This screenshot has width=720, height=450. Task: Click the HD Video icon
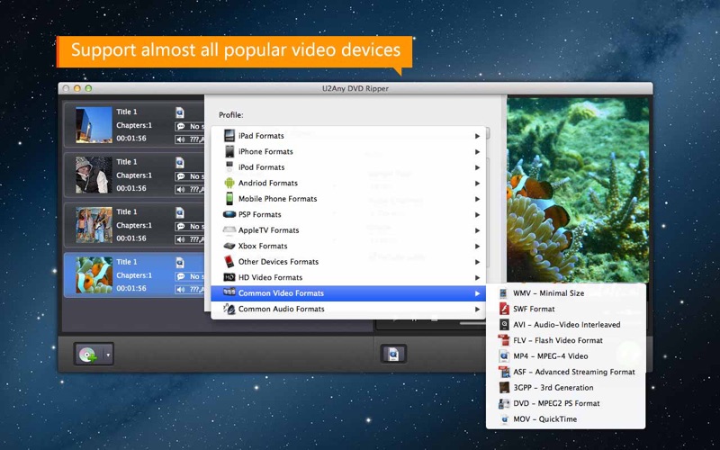click(x=229, y=277)
